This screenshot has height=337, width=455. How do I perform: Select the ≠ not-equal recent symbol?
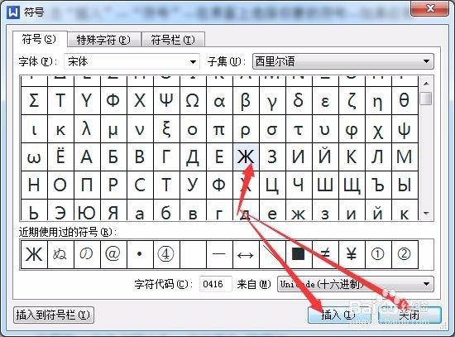pos(325,254)
